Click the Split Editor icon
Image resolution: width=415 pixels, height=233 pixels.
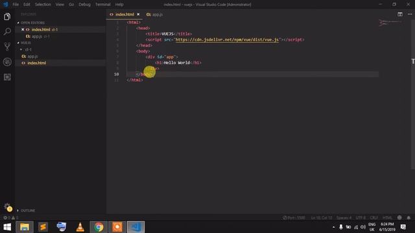(x=400, y=14)
